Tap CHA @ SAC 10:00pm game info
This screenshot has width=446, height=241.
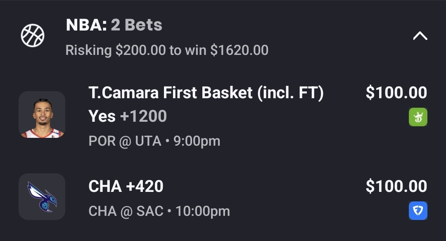159,211
